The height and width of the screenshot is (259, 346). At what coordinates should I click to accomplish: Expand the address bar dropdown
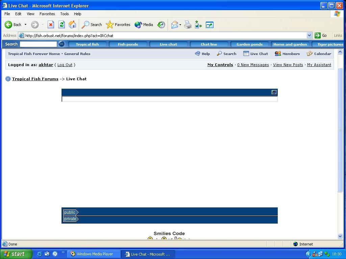[309, 35]
